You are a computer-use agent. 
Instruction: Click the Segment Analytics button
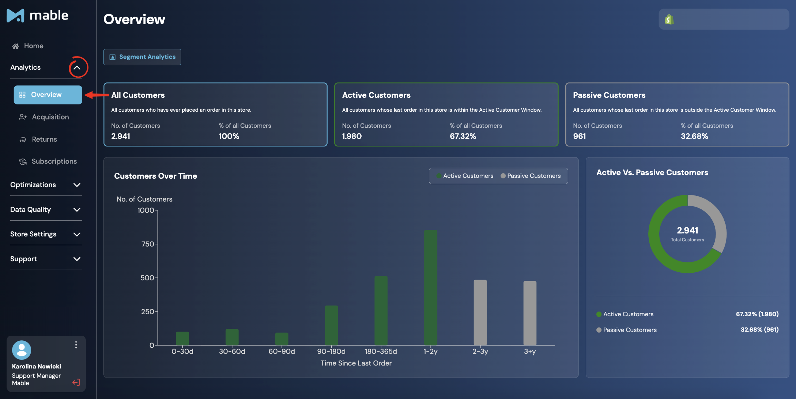(142, 57)
